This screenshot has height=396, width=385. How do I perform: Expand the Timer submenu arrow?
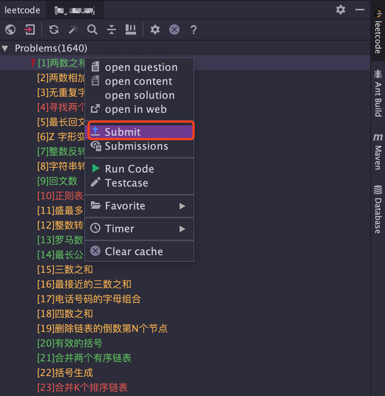pyautogui.click(x=182, y=229)
